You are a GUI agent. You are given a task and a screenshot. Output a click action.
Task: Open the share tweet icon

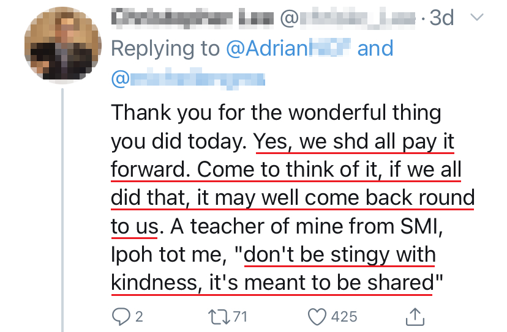tap(415, 315)
